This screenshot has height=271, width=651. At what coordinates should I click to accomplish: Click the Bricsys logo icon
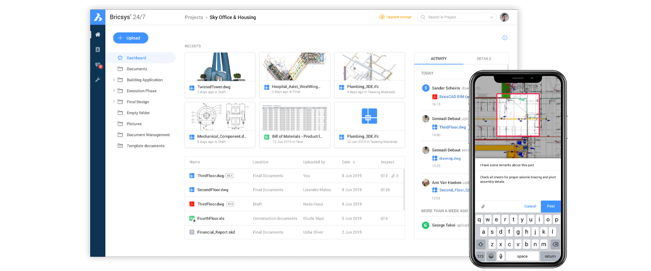[x=98, y=17]
